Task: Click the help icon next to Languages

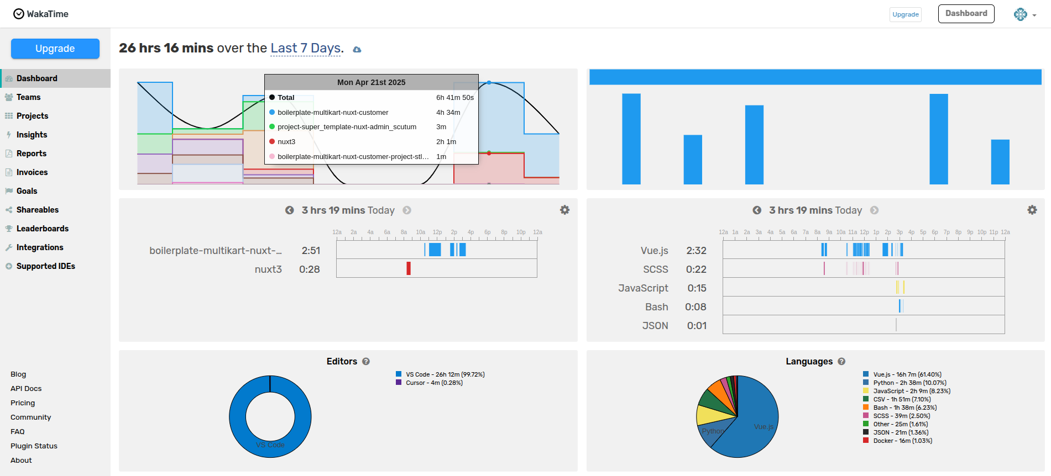Action: click(x=841, y=362)
